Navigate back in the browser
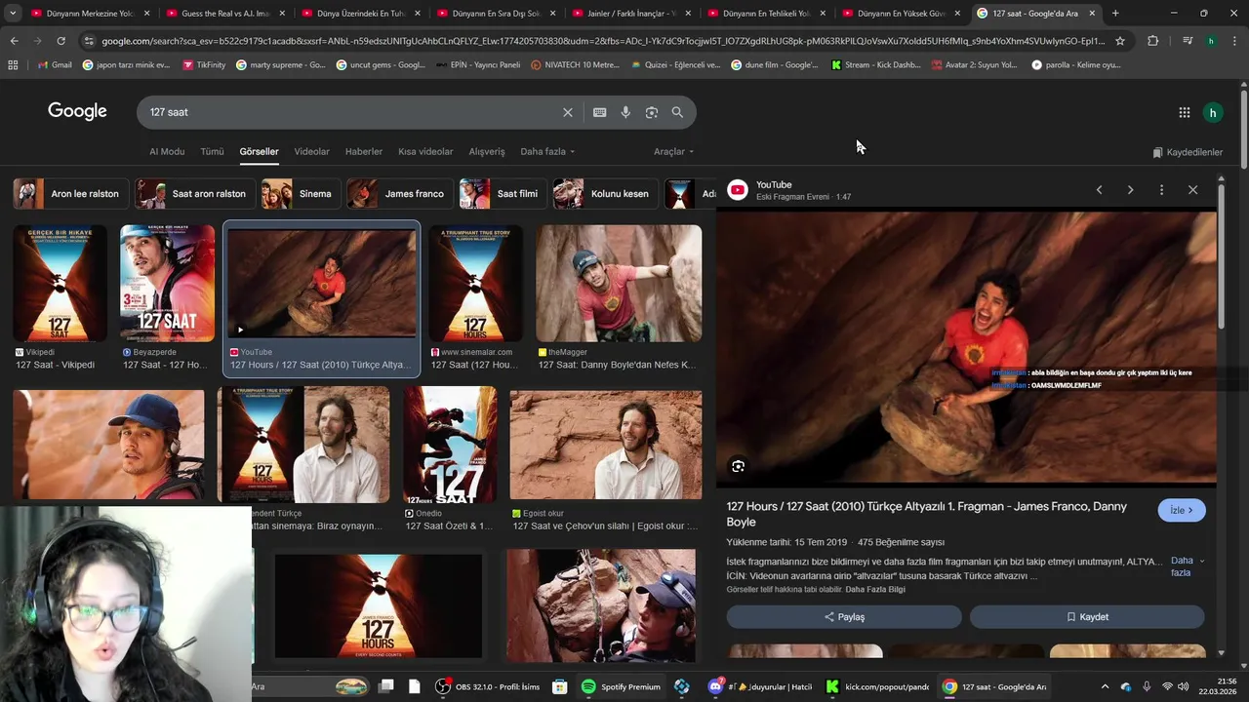 pos(14,41)
